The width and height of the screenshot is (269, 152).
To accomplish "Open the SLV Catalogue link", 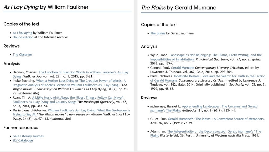I will pyautogui.click(x=23, y=140).
